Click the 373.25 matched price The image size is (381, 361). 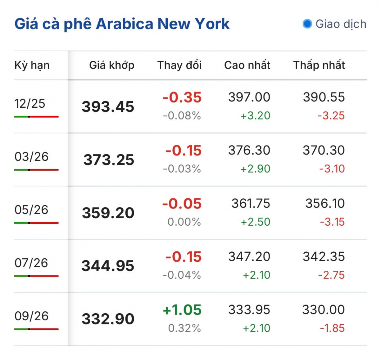pyautogui.click(x=109, y=160)
